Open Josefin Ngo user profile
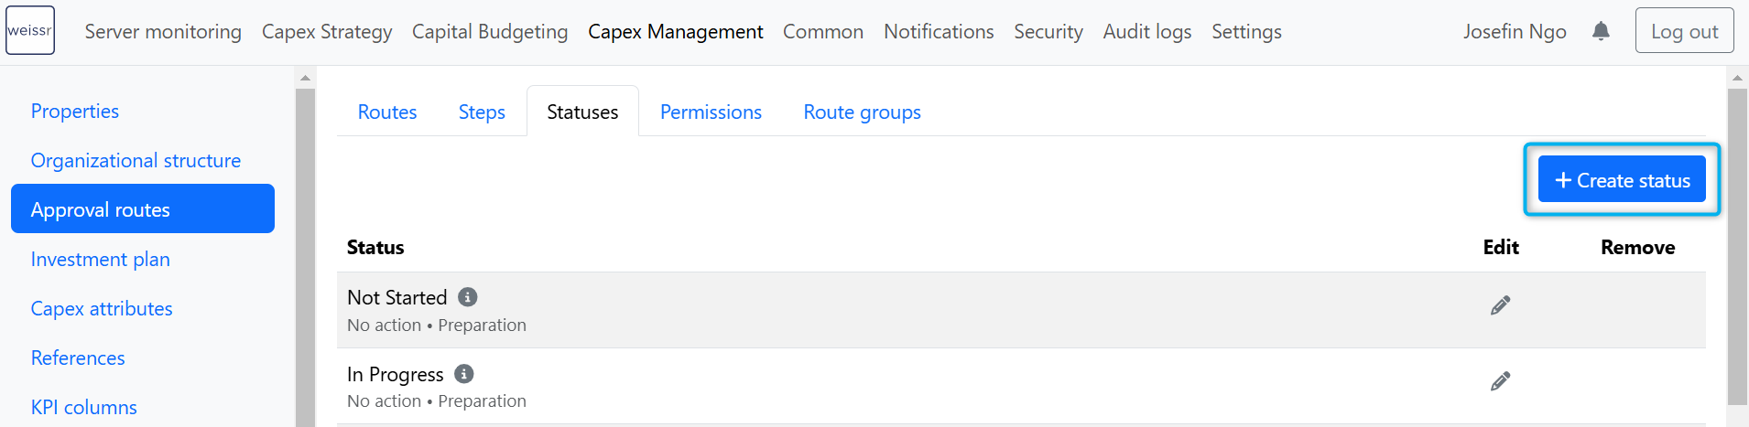Image resolution: width=1749 pixels, height=427 pixels. pyautogui.click(x=1515, y=31)
